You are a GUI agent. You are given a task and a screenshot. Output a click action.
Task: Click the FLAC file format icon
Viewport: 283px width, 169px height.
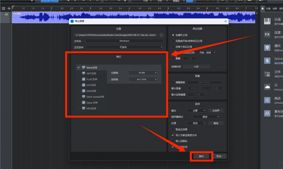coord(84,79)
